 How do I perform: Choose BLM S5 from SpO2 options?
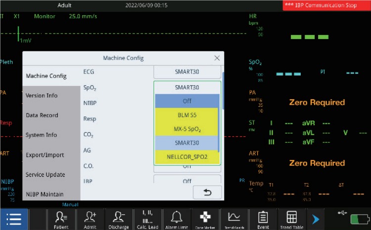tap(187, 115)
